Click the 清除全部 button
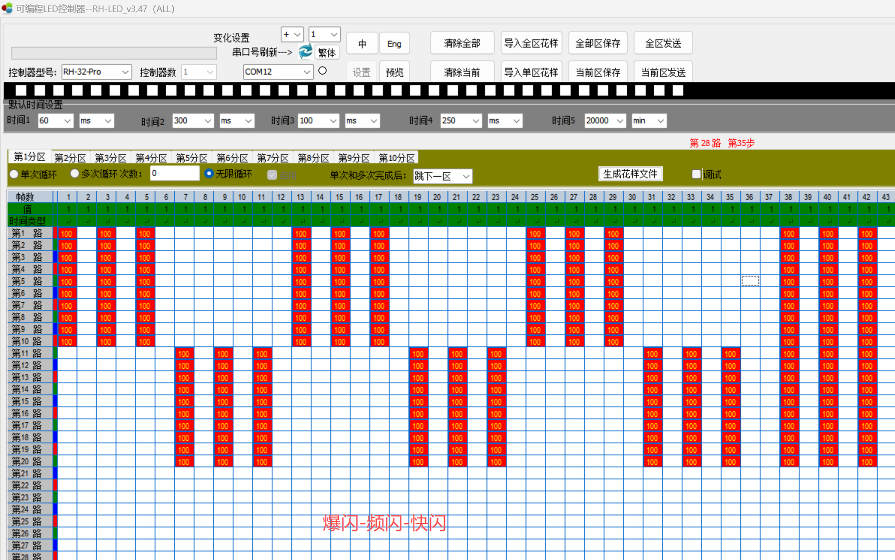 point(462,44)
